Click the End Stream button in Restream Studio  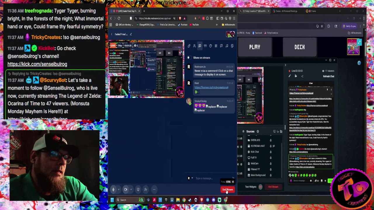(x=228, y=190)
